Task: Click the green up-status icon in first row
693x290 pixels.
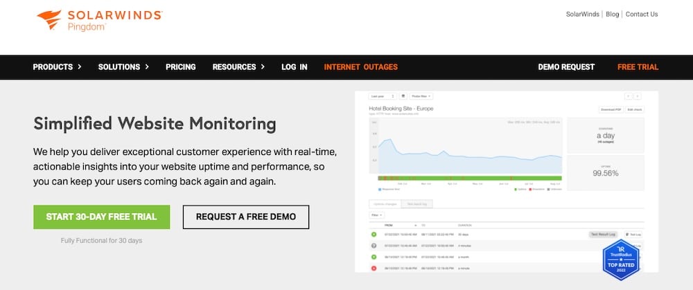Action: coord(374,235)
